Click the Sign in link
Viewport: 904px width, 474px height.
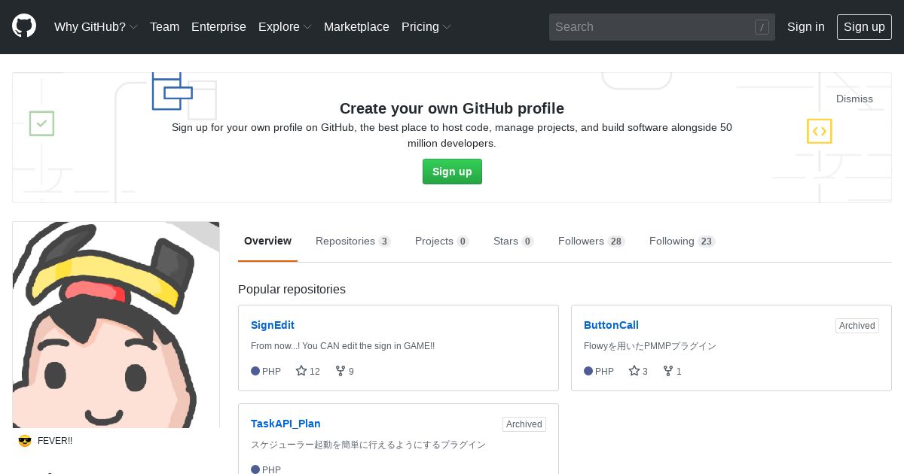pos(806,26)
